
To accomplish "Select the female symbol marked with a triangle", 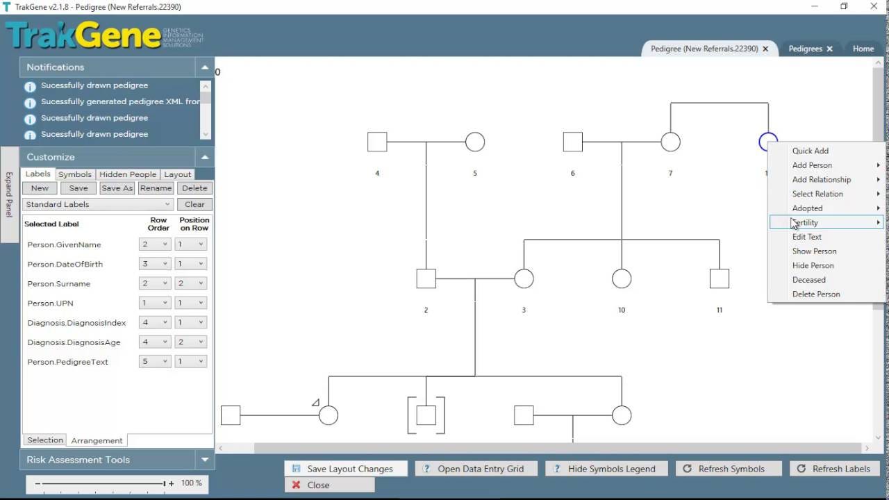I will [x=329, y=415].
